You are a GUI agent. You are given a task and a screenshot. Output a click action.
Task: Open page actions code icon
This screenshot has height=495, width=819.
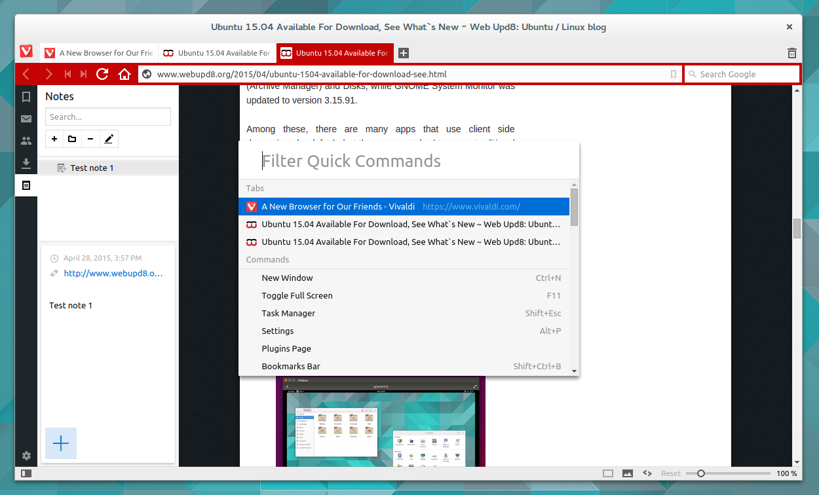[647, 473]
